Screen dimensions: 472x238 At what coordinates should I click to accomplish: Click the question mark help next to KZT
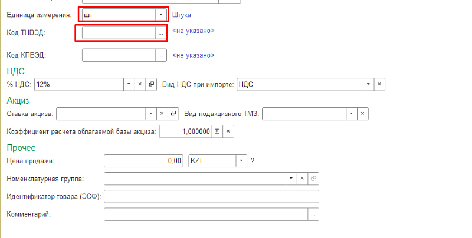253,160
